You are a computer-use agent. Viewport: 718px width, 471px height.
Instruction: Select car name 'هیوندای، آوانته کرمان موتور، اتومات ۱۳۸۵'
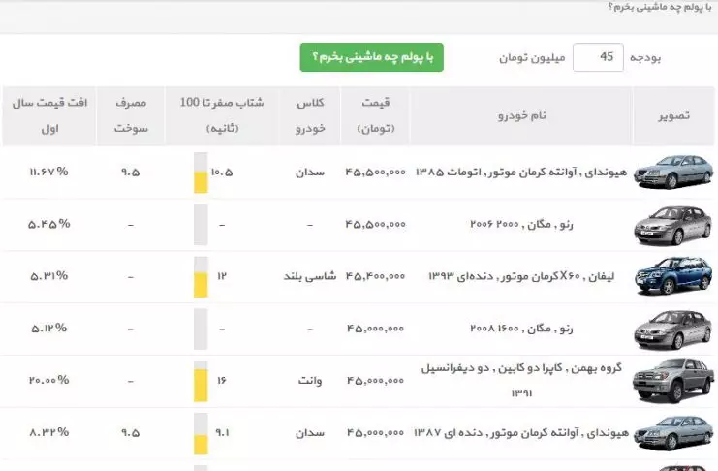[521, 173]
